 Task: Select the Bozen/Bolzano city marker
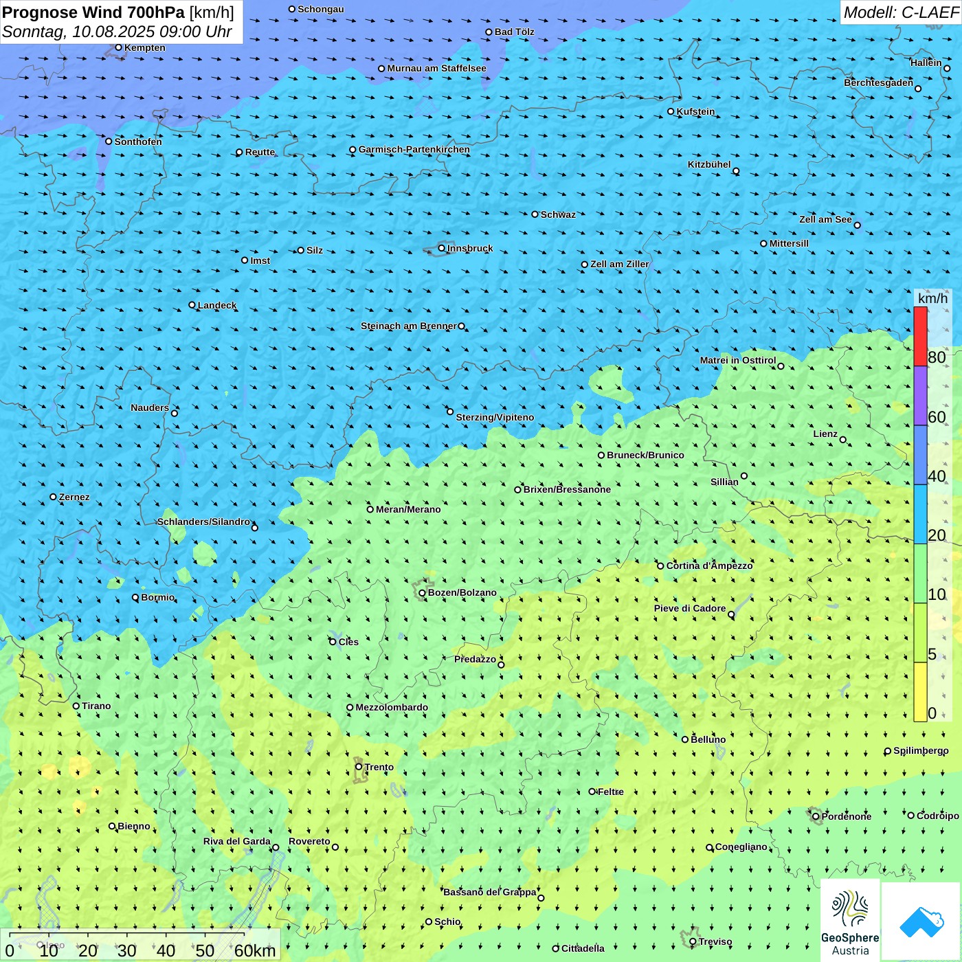423,593
